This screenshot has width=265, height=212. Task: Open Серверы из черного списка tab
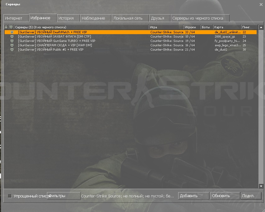click(200, 18)
